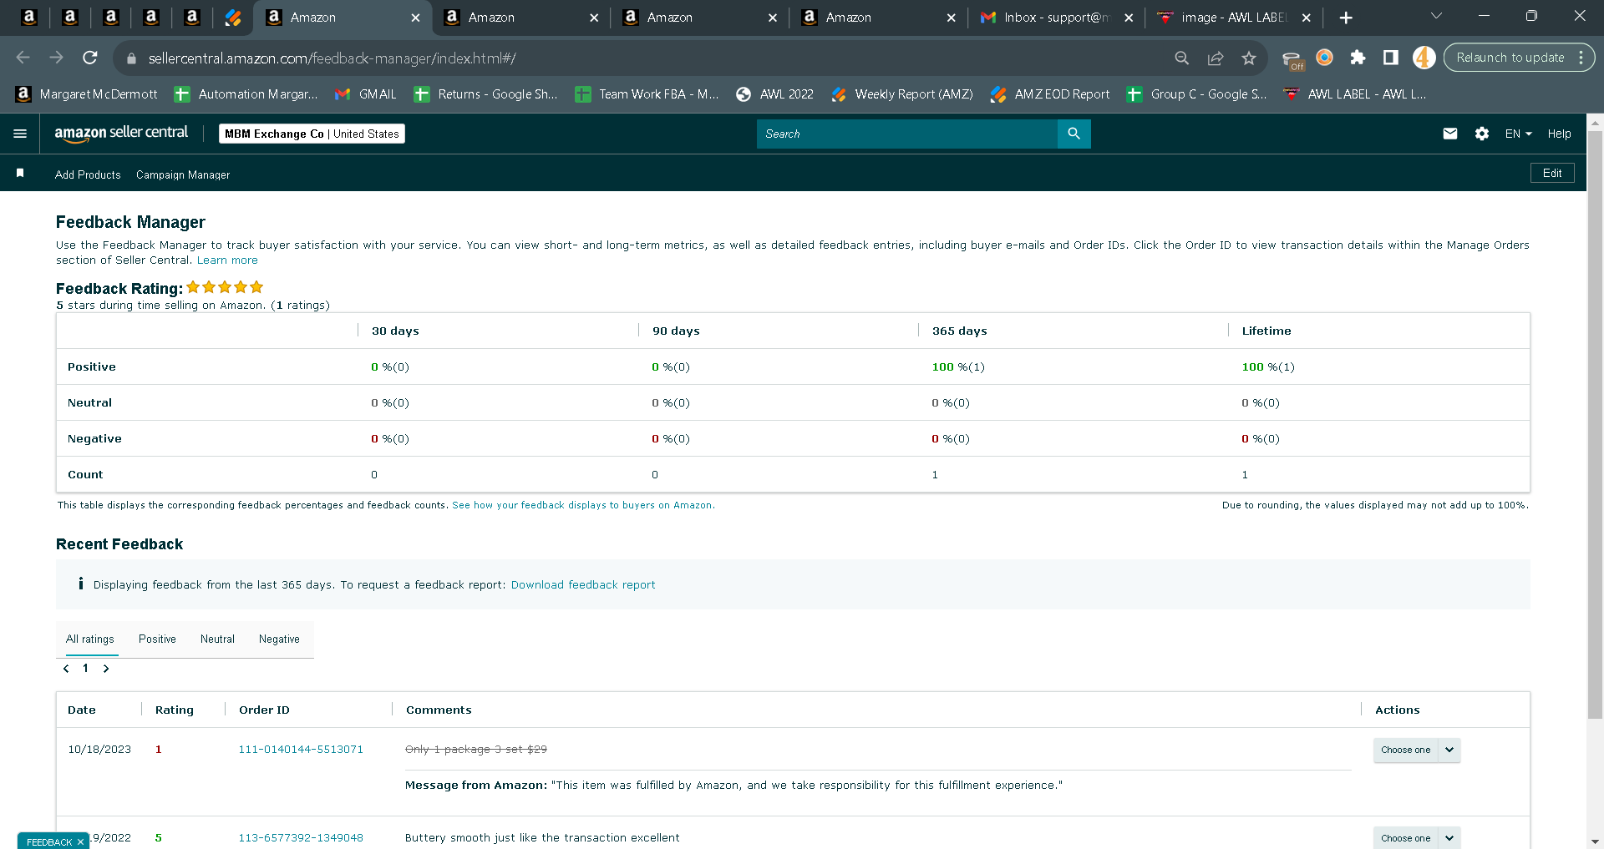Select the Negative feedback tab
1604x849 pixels.
pos(279,639)
